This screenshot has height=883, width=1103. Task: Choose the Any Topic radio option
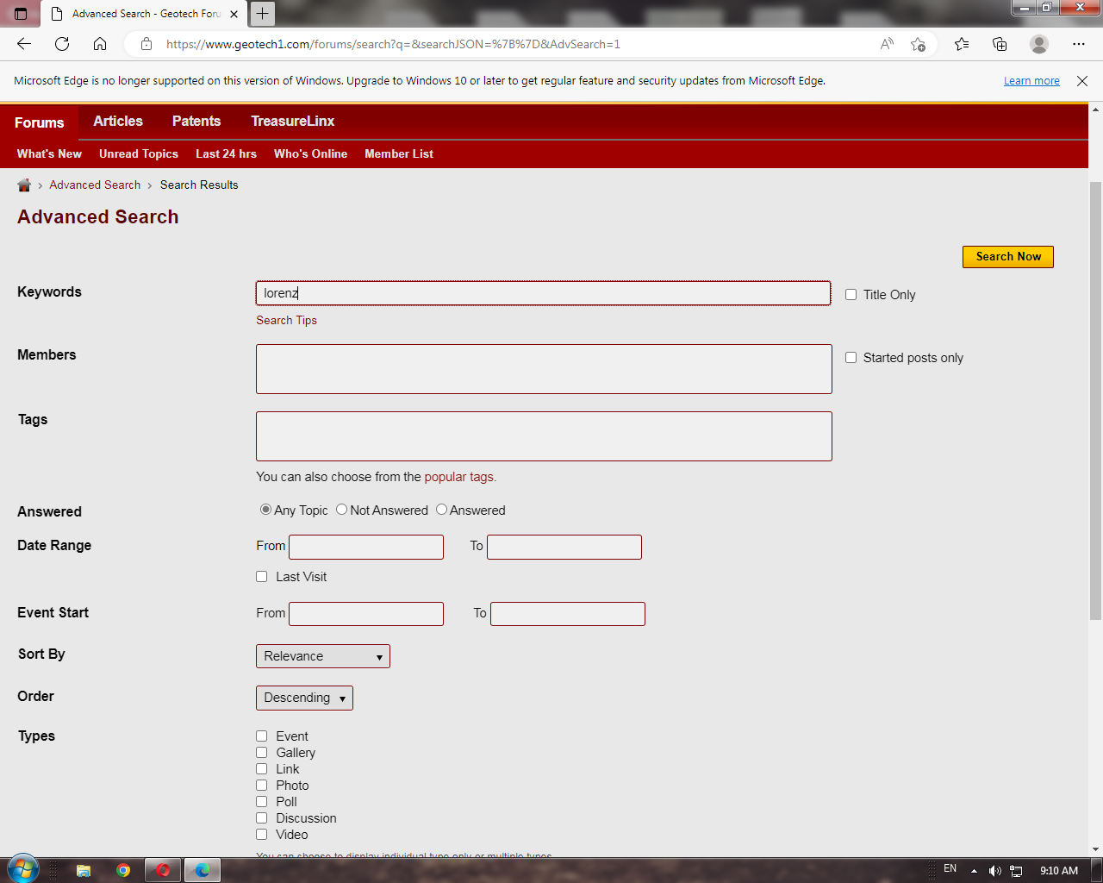266,510
